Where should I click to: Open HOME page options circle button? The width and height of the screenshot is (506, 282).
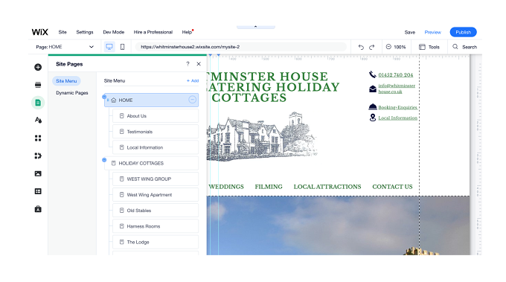click(x=192, y=100)
